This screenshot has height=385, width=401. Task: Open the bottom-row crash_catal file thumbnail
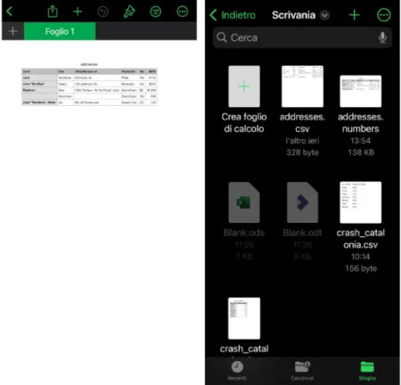[244, 318]
